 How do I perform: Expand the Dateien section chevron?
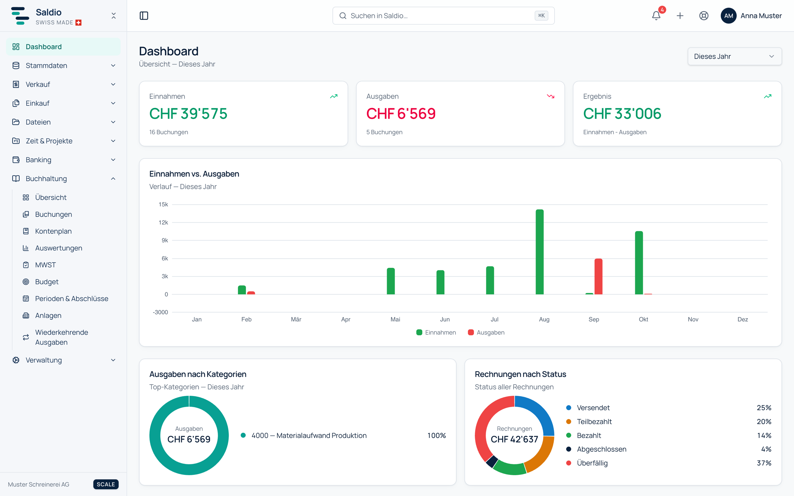point(113,122)
